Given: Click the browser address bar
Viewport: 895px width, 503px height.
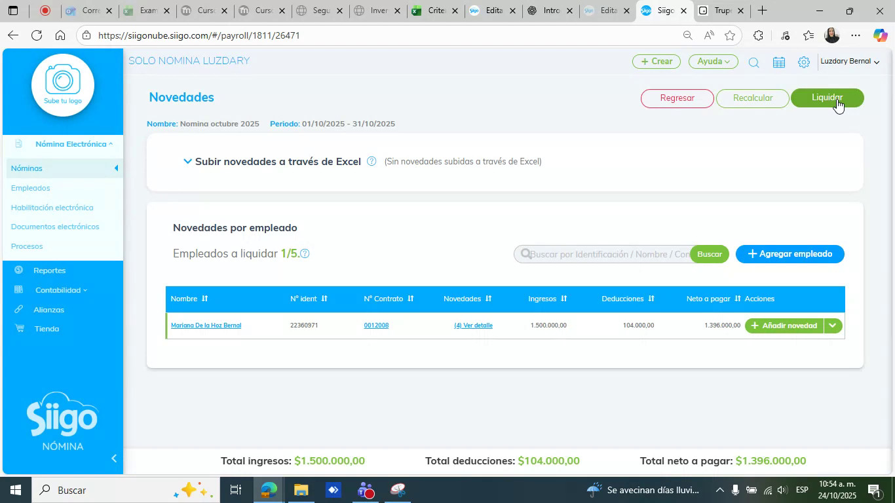Looking at the screenshot, I should click(387, 35).
